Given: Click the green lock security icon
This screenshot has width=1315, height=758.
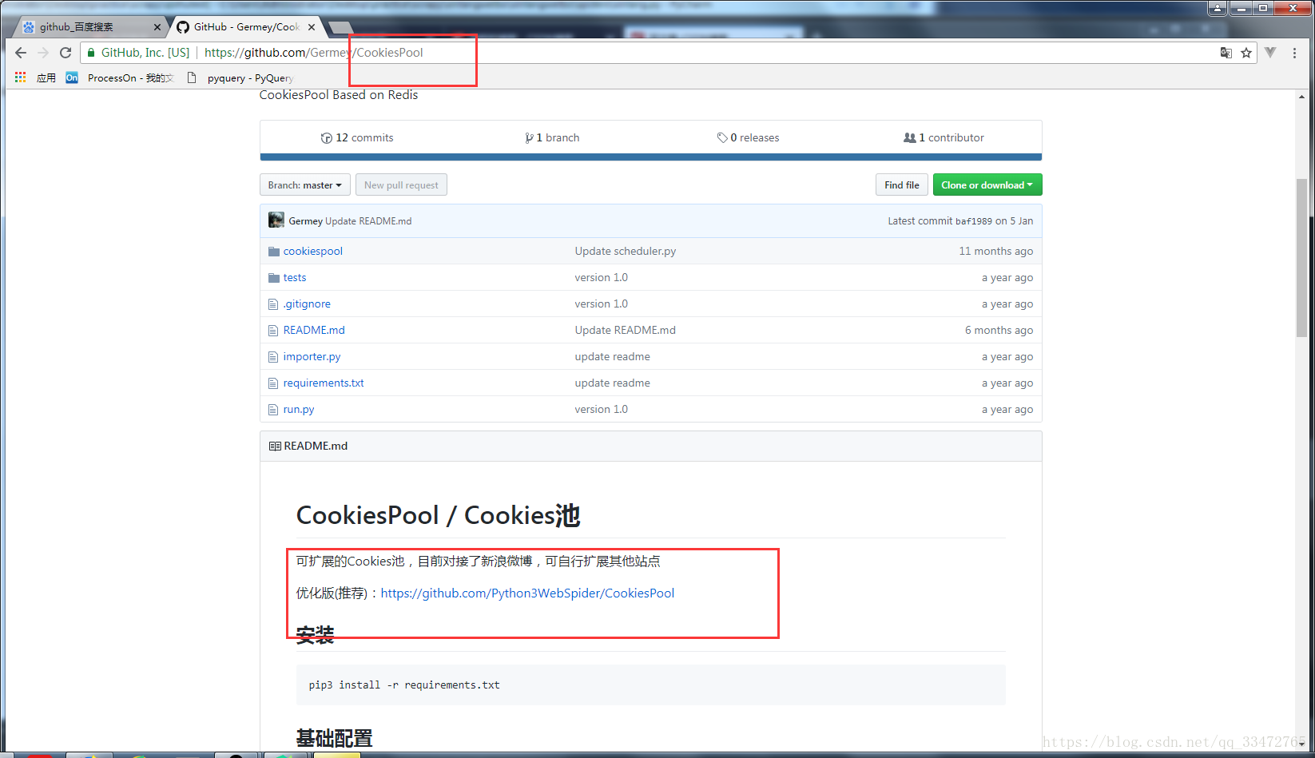Looking at the screenshot, I should pos(91,53).
